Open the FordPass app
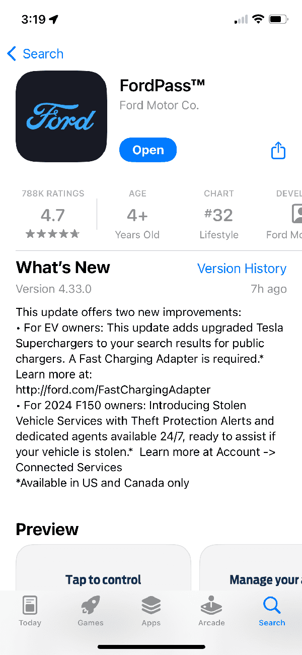Viewport: 302px width, 655px height. point(148,150)
